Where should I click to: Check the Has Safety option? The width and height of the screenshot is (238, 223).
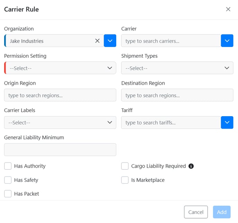[x=8, y=180]
